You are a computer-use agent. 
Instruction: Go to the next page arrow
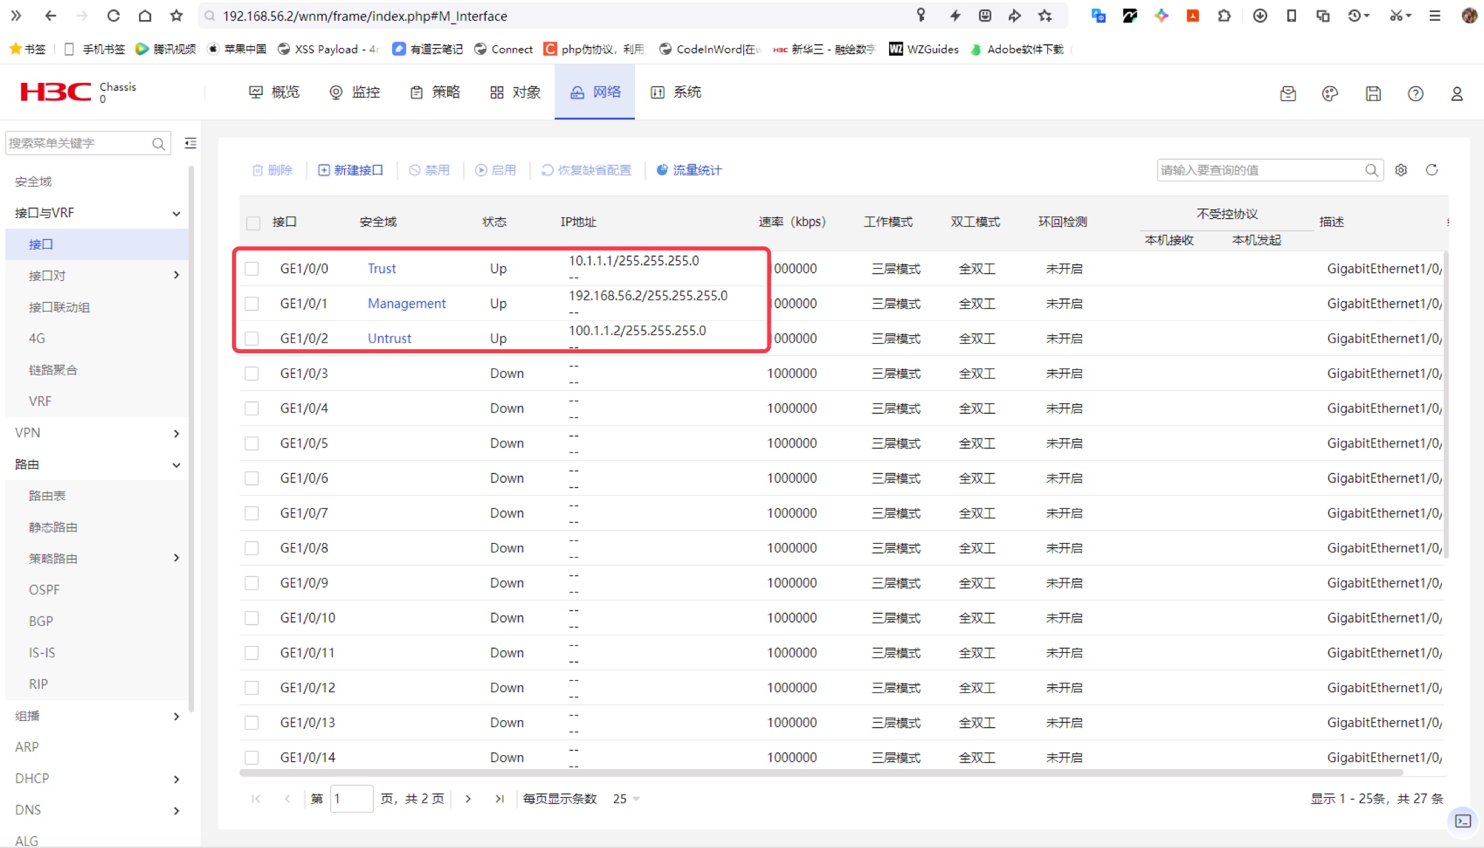click(x=468, y=799)
